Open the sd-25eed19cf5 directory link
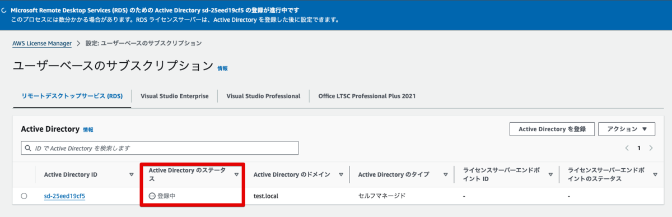 (64, 196)
